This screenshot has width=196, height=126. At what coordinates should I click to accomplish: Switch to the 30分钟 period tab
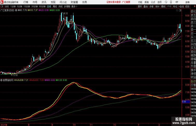click(34, 6)
